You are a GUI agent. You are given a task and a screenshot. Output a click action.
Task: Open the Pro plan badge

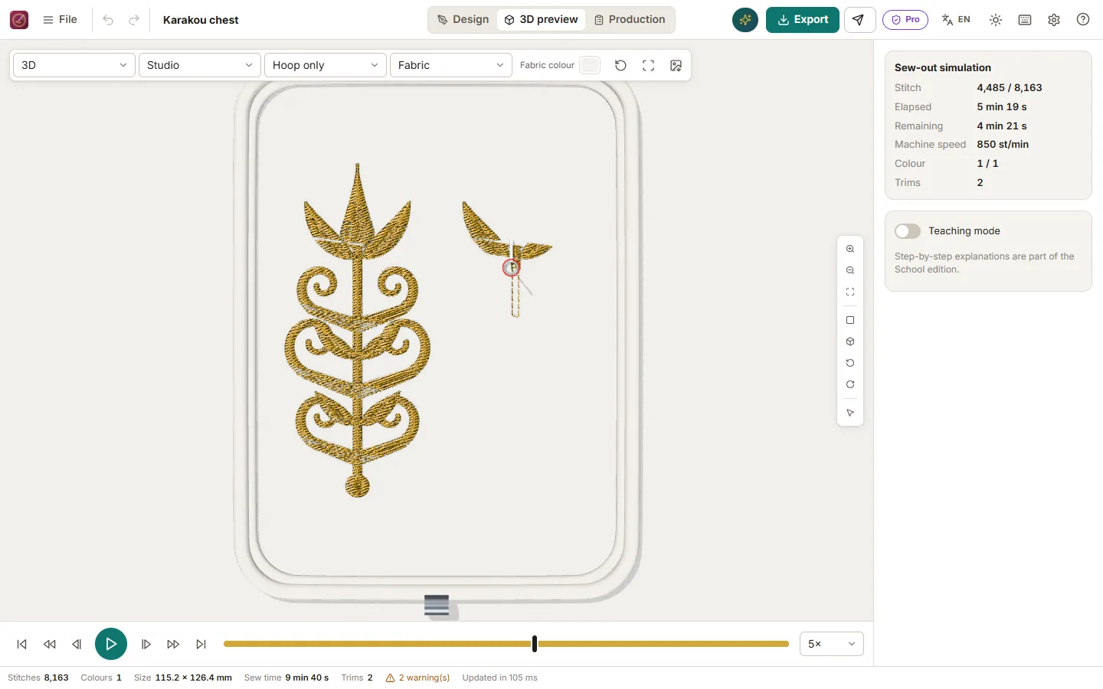pos(905,20)
